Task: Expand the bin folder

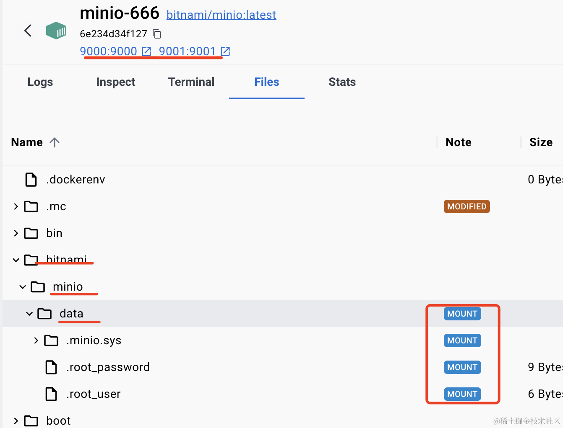Action: (x=16, y=233)
